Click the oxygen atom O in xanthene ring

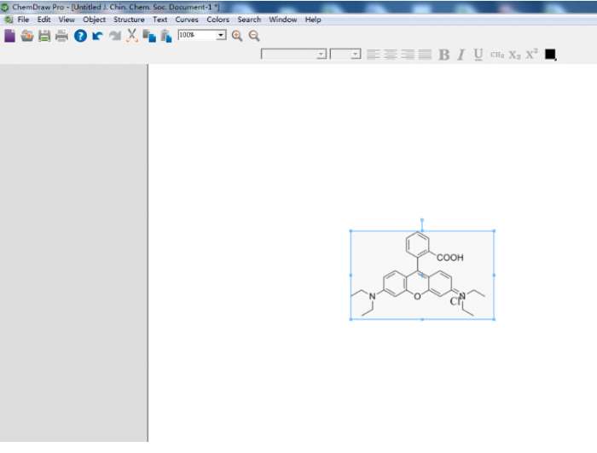pos(417,296)
